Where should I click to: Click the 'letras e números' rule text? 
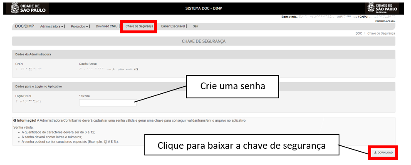(52, 137)
